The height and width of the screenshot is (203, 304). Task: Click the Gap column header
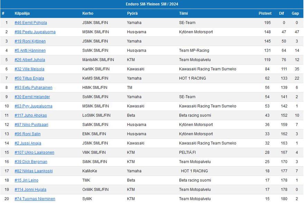[295, 13]
